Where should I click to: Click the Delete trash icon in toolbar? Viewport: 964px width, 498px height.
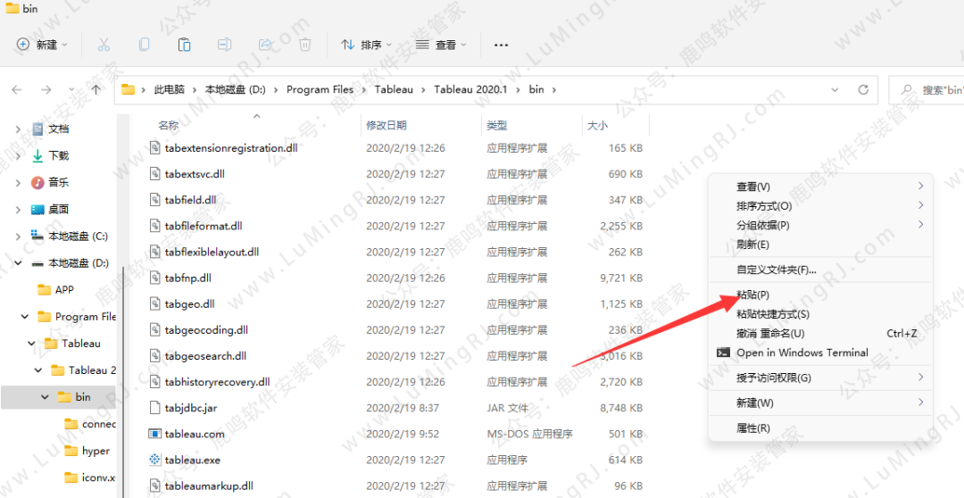(305, 45)
